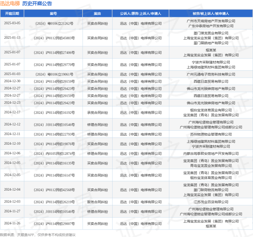Screen dimensions: 253x237
Task: Select case number 沪0114民初19076号
Action: tap(54, 144)
